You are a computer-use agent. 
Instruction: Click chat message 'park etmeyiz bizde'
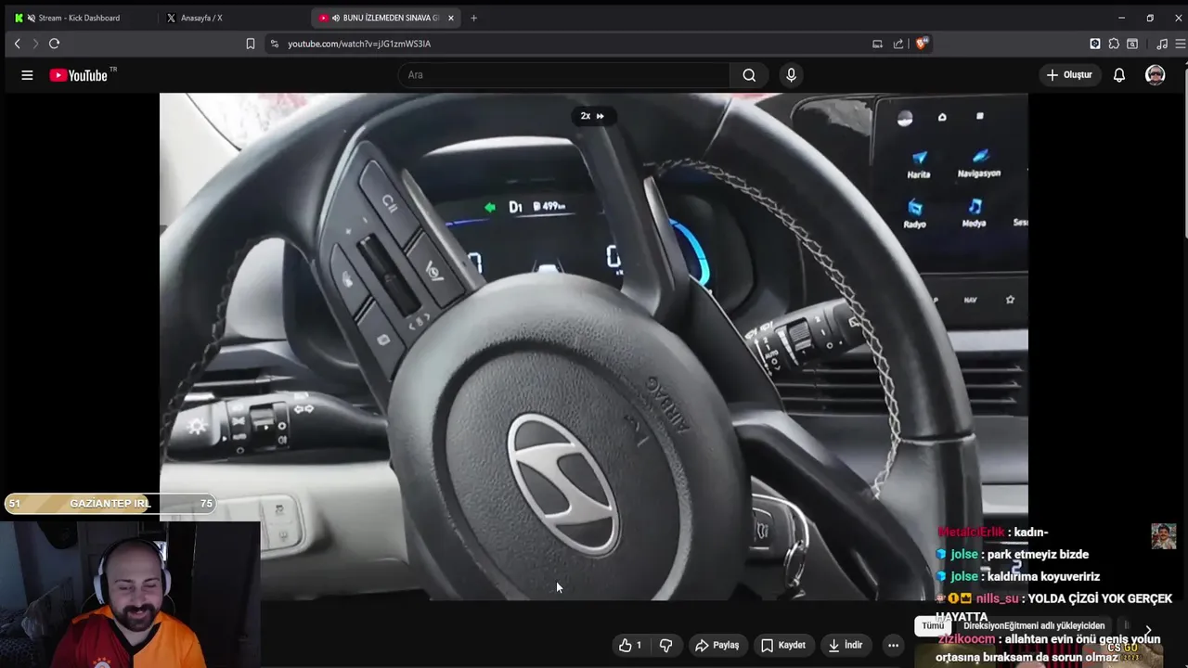pyautogui.click(x=1038, y=554)
